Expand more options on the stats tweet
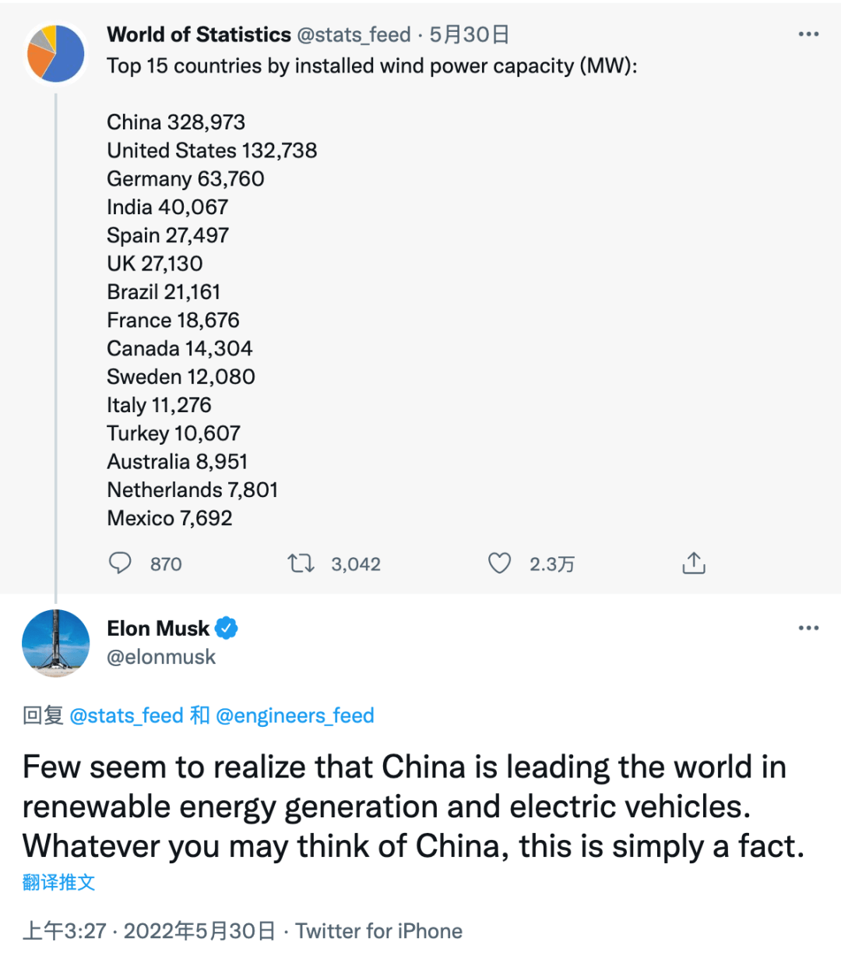841x963 pixels. click(x=808, y=34)
